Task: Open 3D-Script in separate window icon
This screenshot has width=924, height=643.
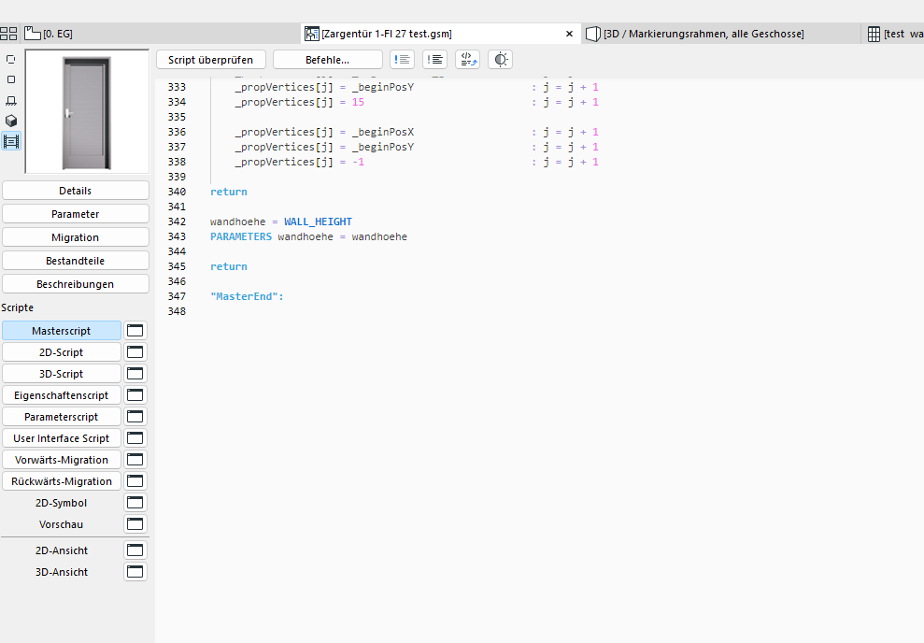Action: point(135,374)
